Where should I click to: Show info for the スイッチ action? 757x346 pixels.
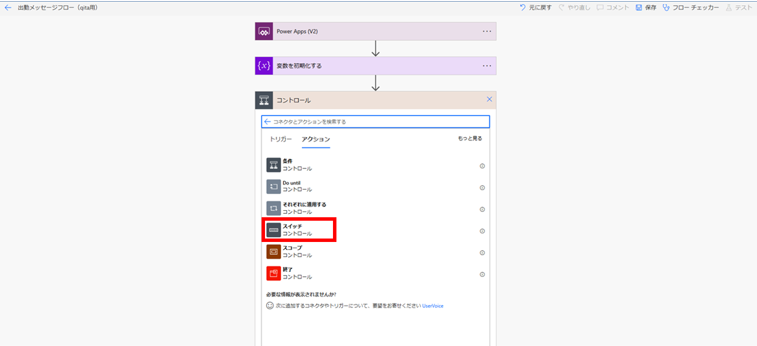coord(482,231)
